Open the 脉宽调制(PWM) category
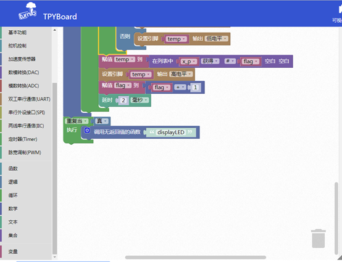This screenshot has width=342, height=262. pyautogui.click(x=25, y=152)
